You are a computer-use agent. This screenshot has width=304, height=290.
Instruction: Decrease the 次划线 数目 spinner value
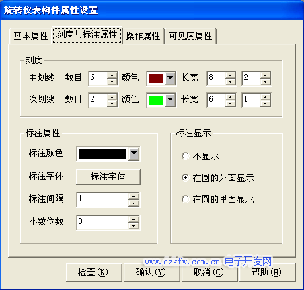click(112, 104)
